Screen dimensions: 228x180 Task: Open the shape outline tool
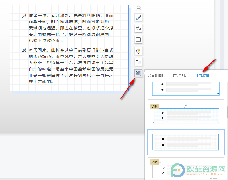(138, 40)
